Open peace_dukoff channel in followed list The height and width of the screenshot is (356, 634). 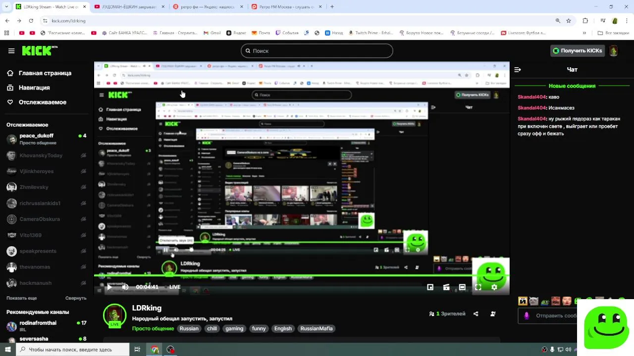[47, 139]
